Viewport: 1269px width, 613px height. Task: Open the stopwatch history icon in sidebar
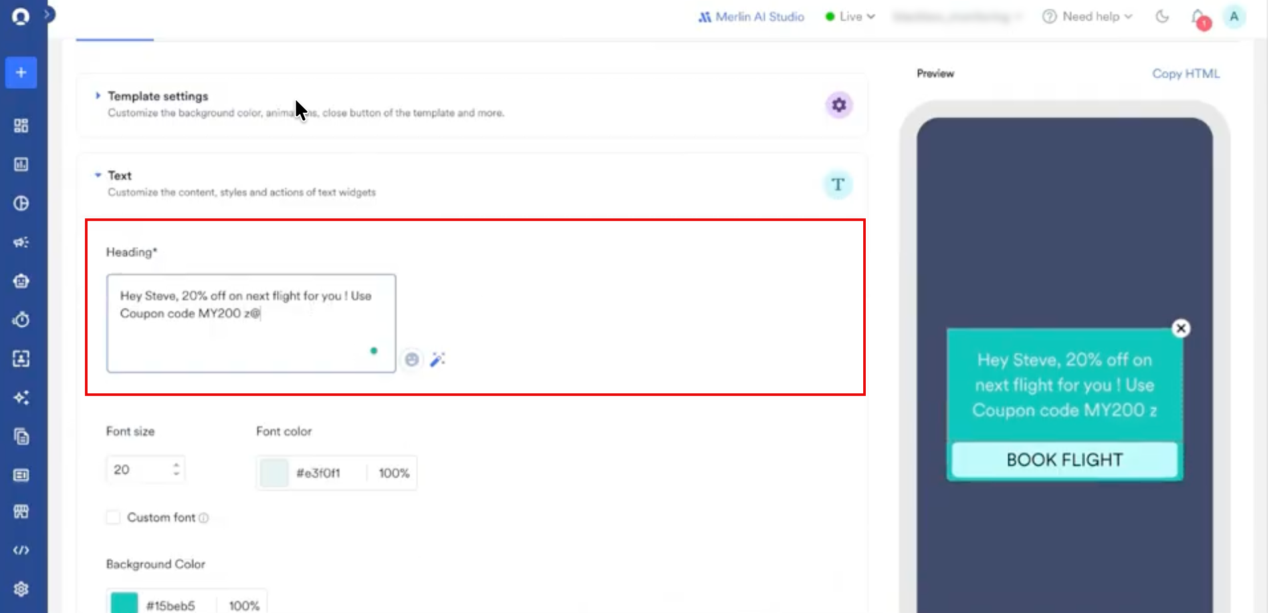coord(21,320)
